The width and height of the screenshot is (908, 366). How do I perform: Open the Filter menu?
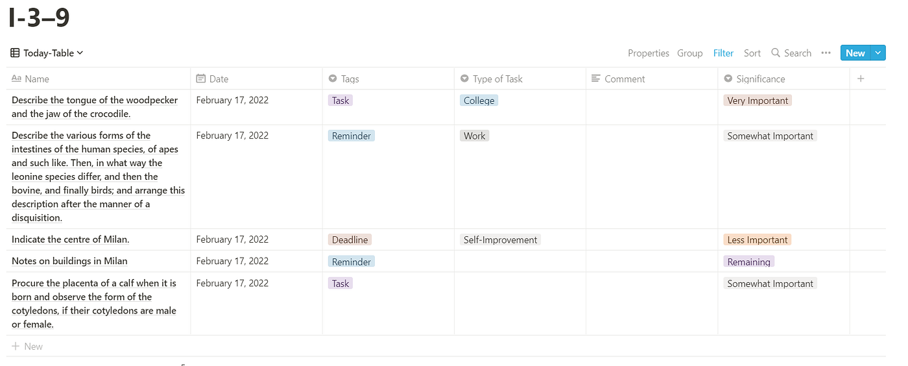tap(723, 53)
